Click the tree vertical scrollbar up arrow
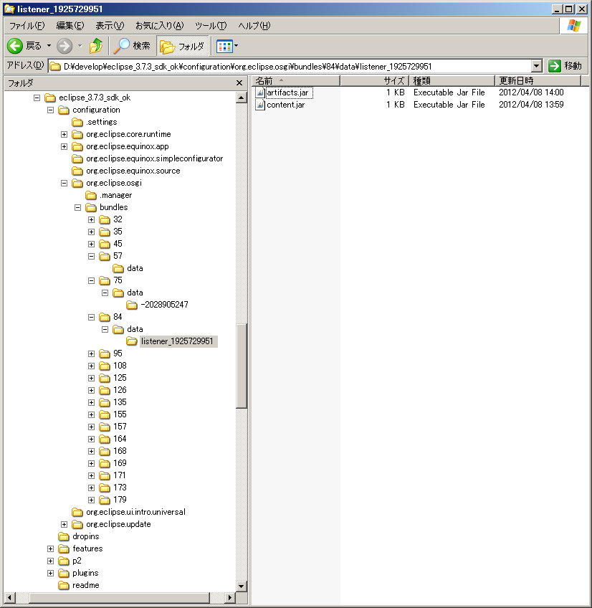This screenshot has height=608, width=592. pyautogui.click(x=241, y=98)
